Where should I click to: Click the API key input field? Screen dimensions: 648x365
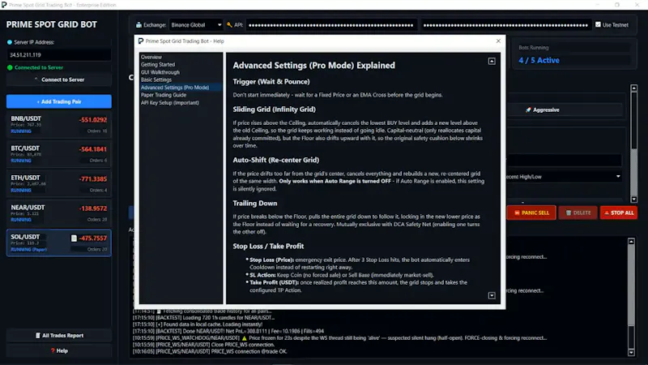[x=331, y=25]
